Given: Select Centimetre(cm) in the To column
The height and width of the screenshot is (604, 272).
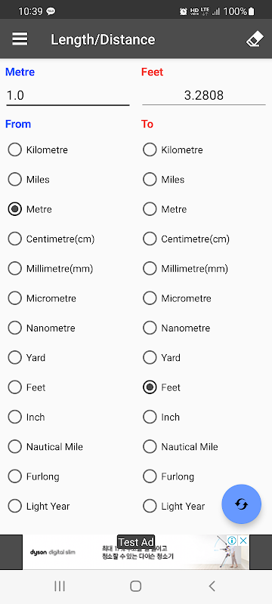Looking at the screenshot, I should pyautogui.click(x=186, y=239).
